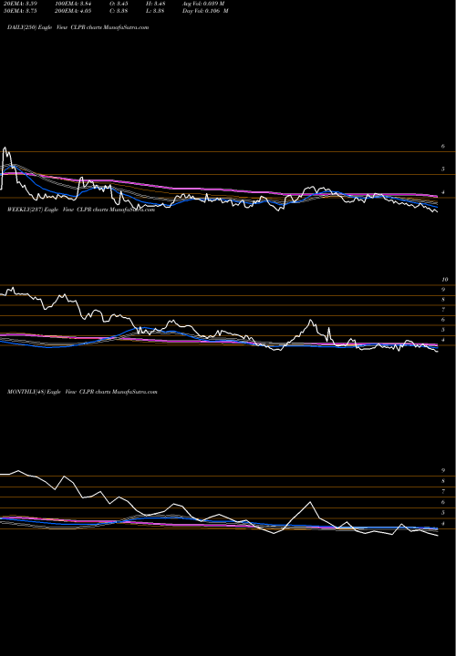The height and width of the screenshot is (656, 456).
Task: Click the DAILY(250) Eagle View chart title
Action: coord(78,27)
